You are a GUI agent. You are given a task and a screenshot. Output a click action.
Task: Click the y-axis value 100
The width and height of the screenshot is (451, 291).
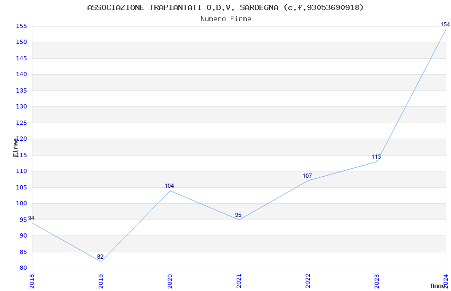click(21, 203)
